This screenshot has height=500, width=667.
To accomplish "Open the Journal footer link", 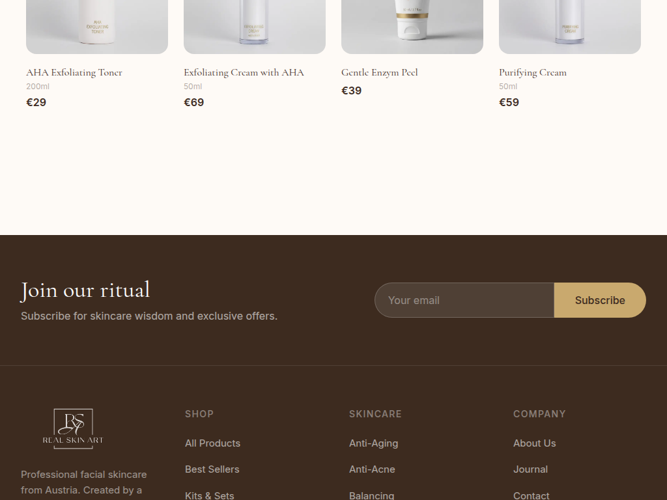I will [530, 469].
